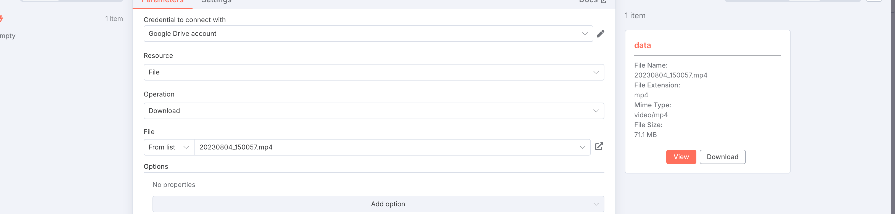Expand the From list mode selector
The width and height of the screenshot is (895, 214).
coord(169,147)
